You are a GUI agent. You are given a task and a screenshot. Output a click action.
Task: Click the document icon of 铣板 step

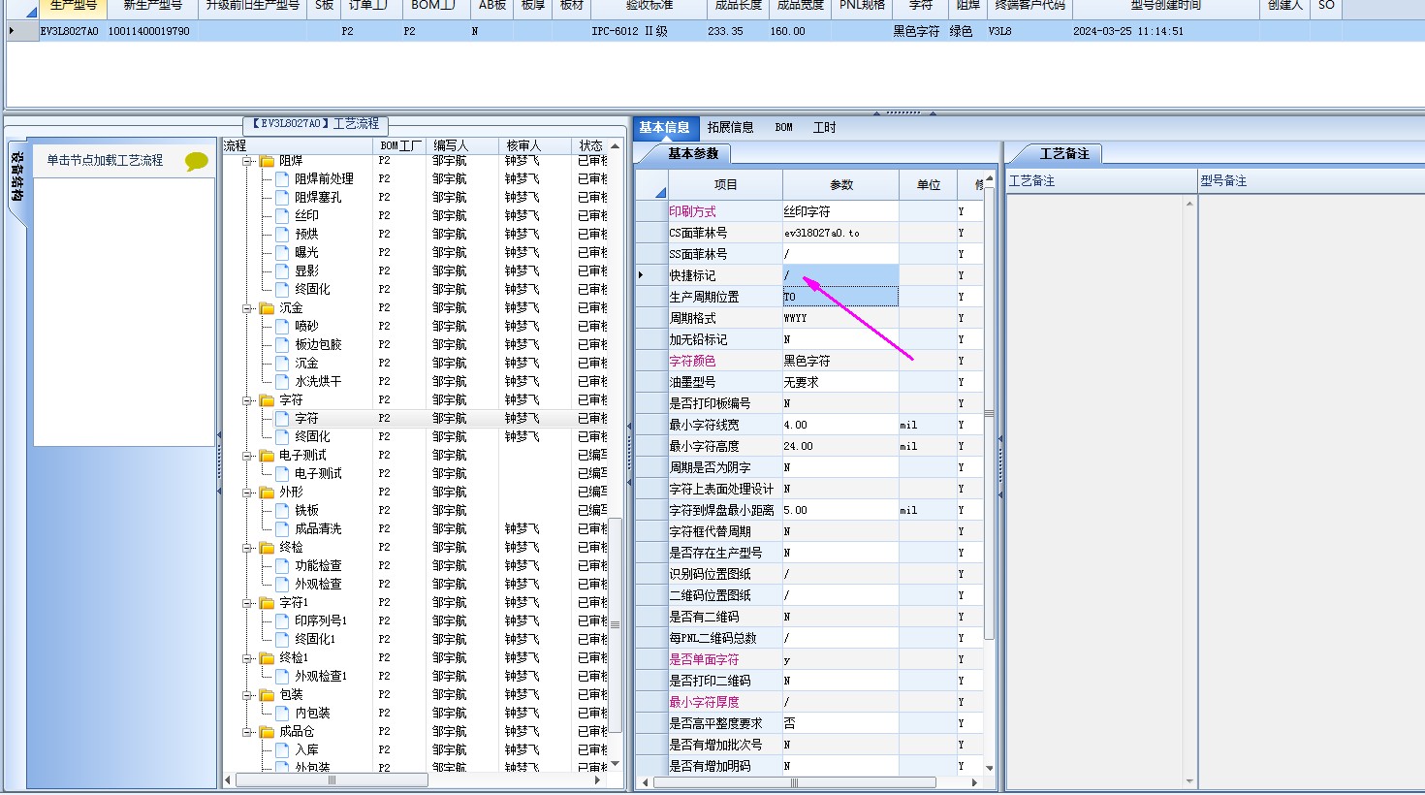pyautogui.click(x=282, y=511)
